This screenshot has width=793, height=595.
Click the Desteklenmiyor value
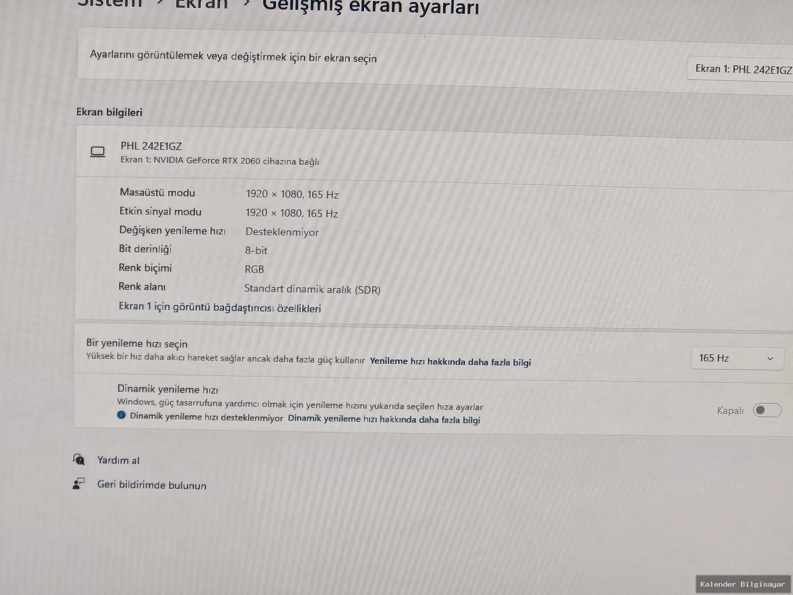pos(282,232)
